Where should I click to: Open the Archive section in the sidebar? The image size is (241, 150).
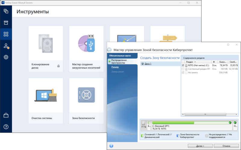pyautogui.click(x=6, y=23)
